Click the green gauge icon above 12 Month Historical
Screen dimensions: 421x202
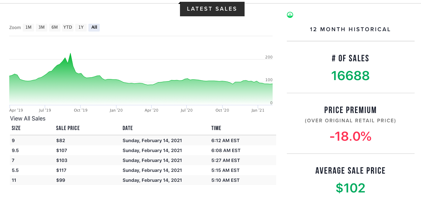(x=290, y=15)
